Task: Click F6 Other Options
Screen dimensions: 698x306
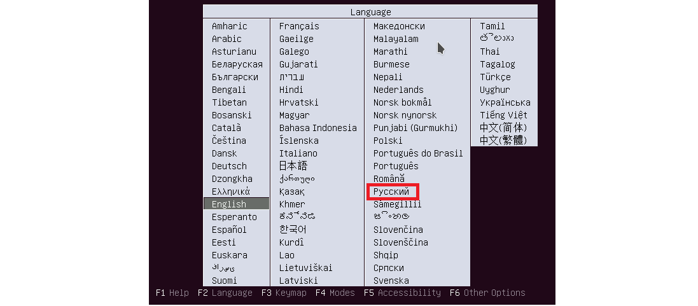Action: tap(487, 293)
